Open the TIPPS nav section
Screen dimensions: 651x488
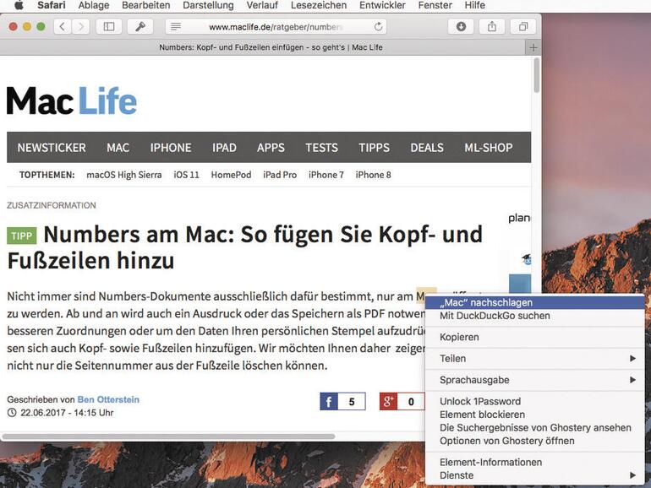374,148
